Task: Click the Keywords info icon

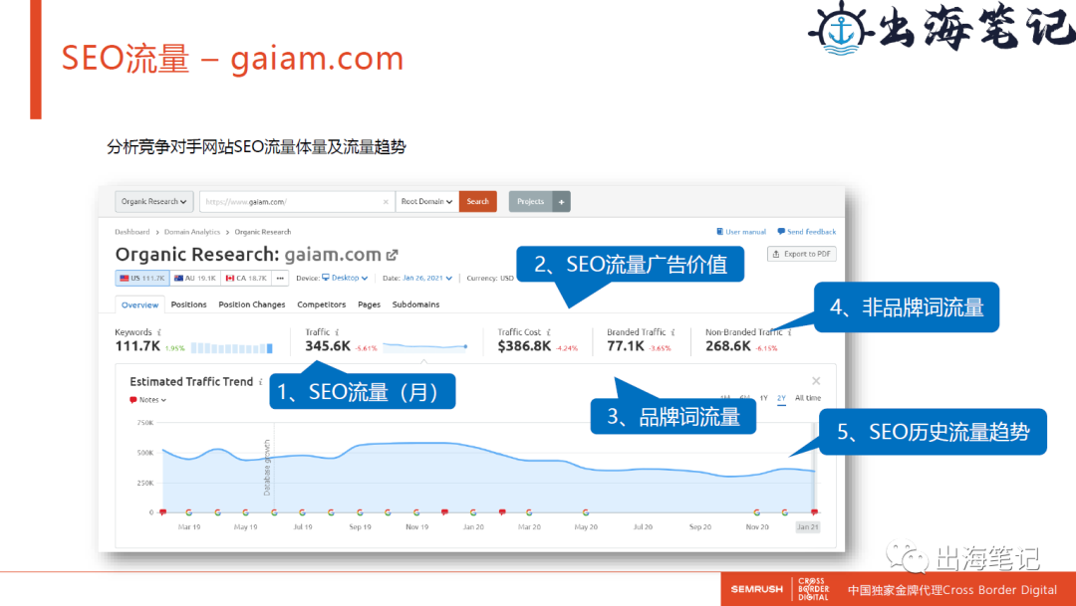Action: pos(159,332)
